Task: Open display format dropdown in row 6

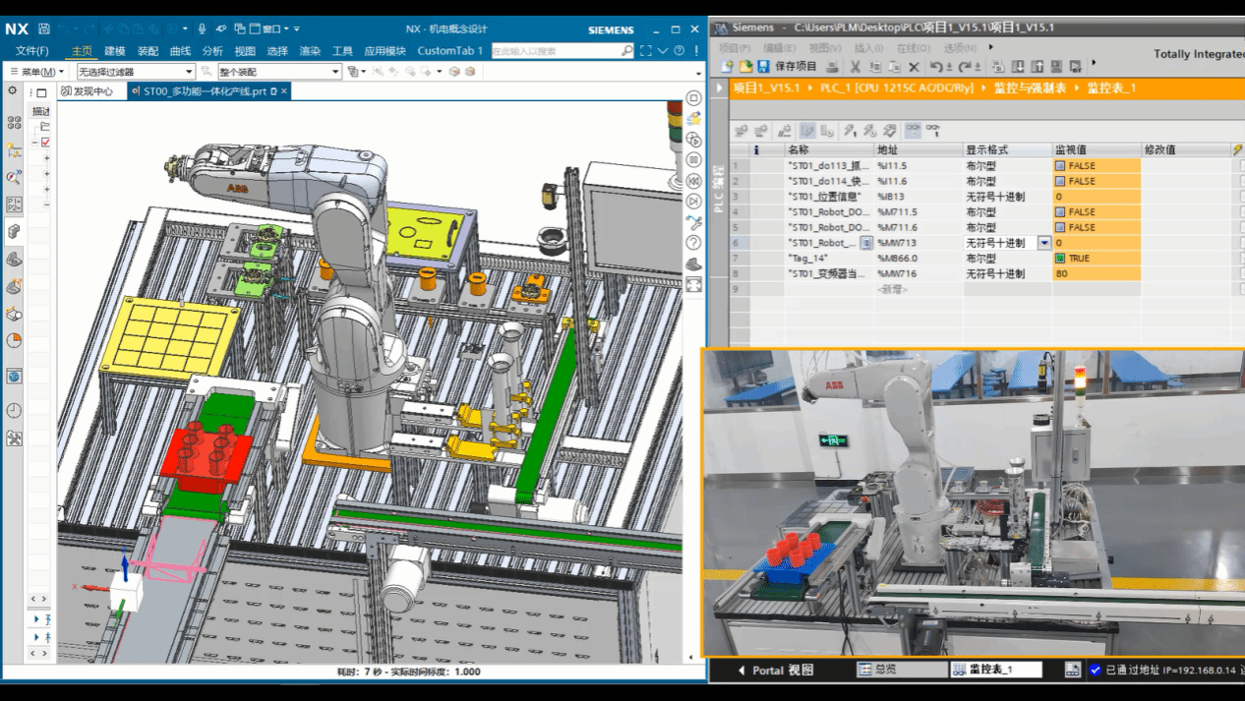Action: 1043,243
